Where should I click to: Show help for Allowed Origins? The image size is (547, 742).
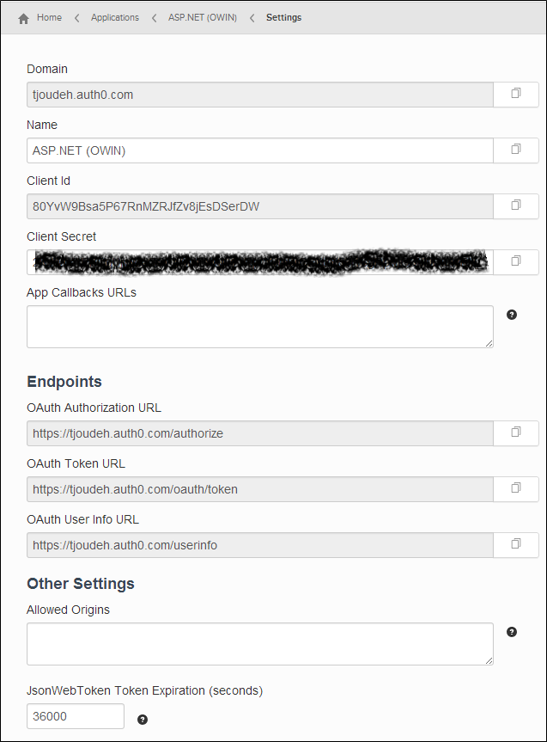pyautogui.click(x=512, y=632)
